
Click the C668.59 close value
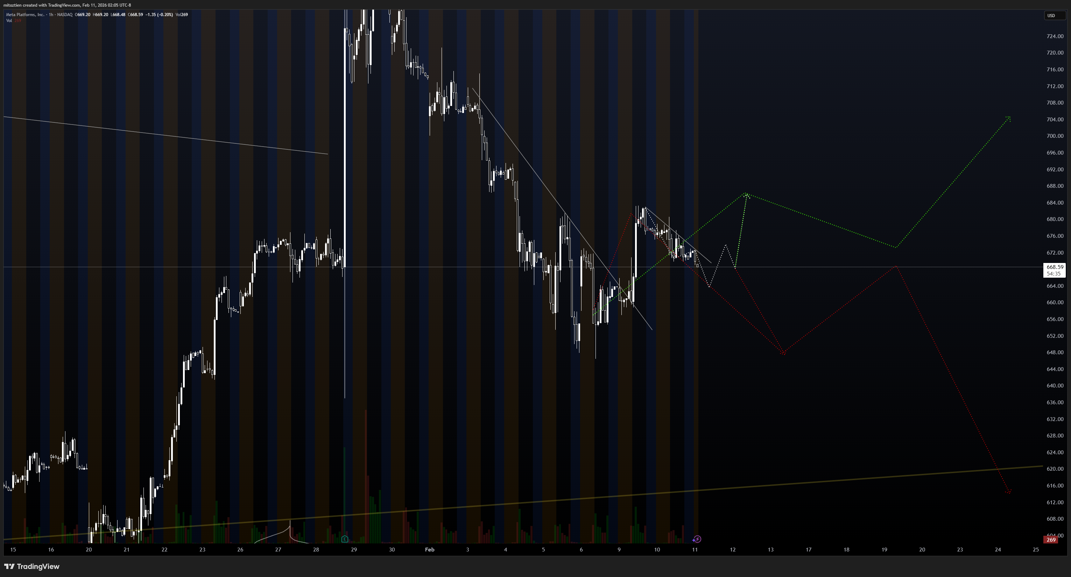coord(135,15)
